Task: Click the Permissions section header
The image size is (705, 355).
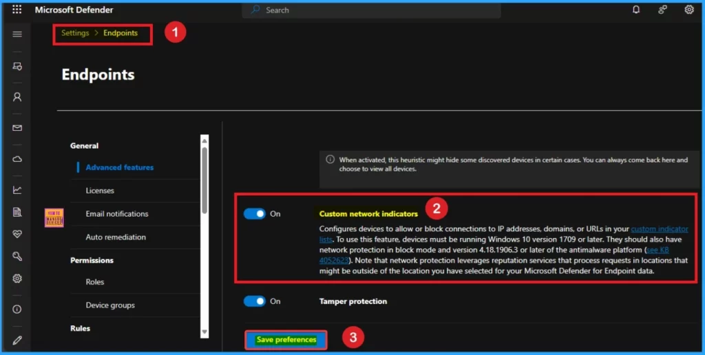Action: (x=92, y=260)
